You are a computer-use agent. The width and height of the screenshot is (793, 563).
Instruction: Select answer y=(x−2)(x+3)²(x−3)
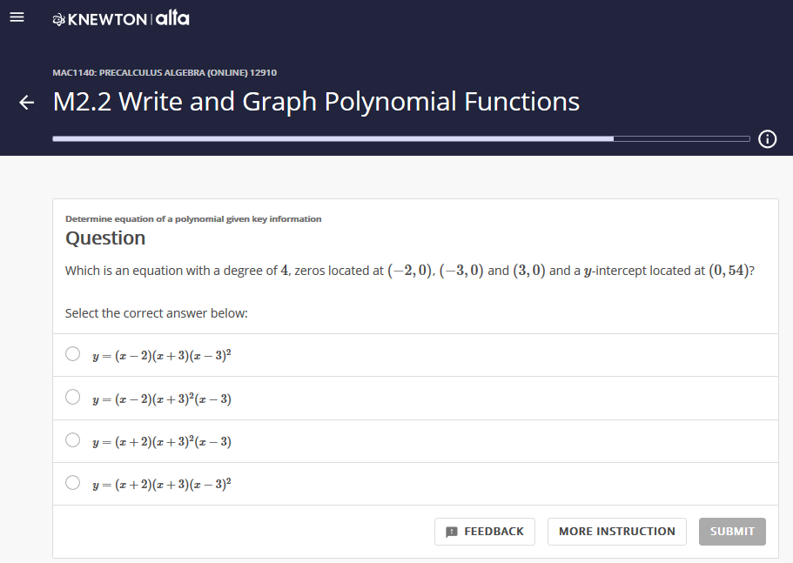coord(73,396)
